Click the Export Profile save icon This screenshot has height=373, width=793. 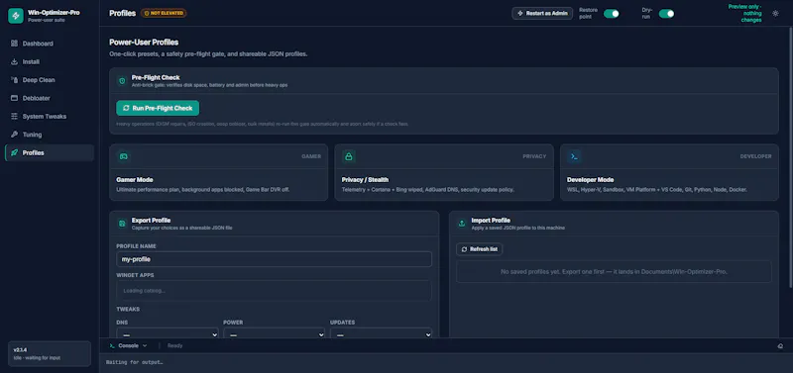(122, 223)
